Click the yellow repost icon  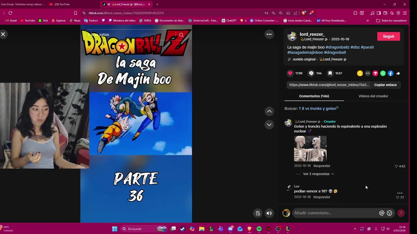pyautogui.click(x=360, y=73)
